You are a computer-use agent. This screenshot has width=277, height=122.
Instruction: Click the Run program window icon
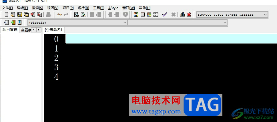(143, 15)
